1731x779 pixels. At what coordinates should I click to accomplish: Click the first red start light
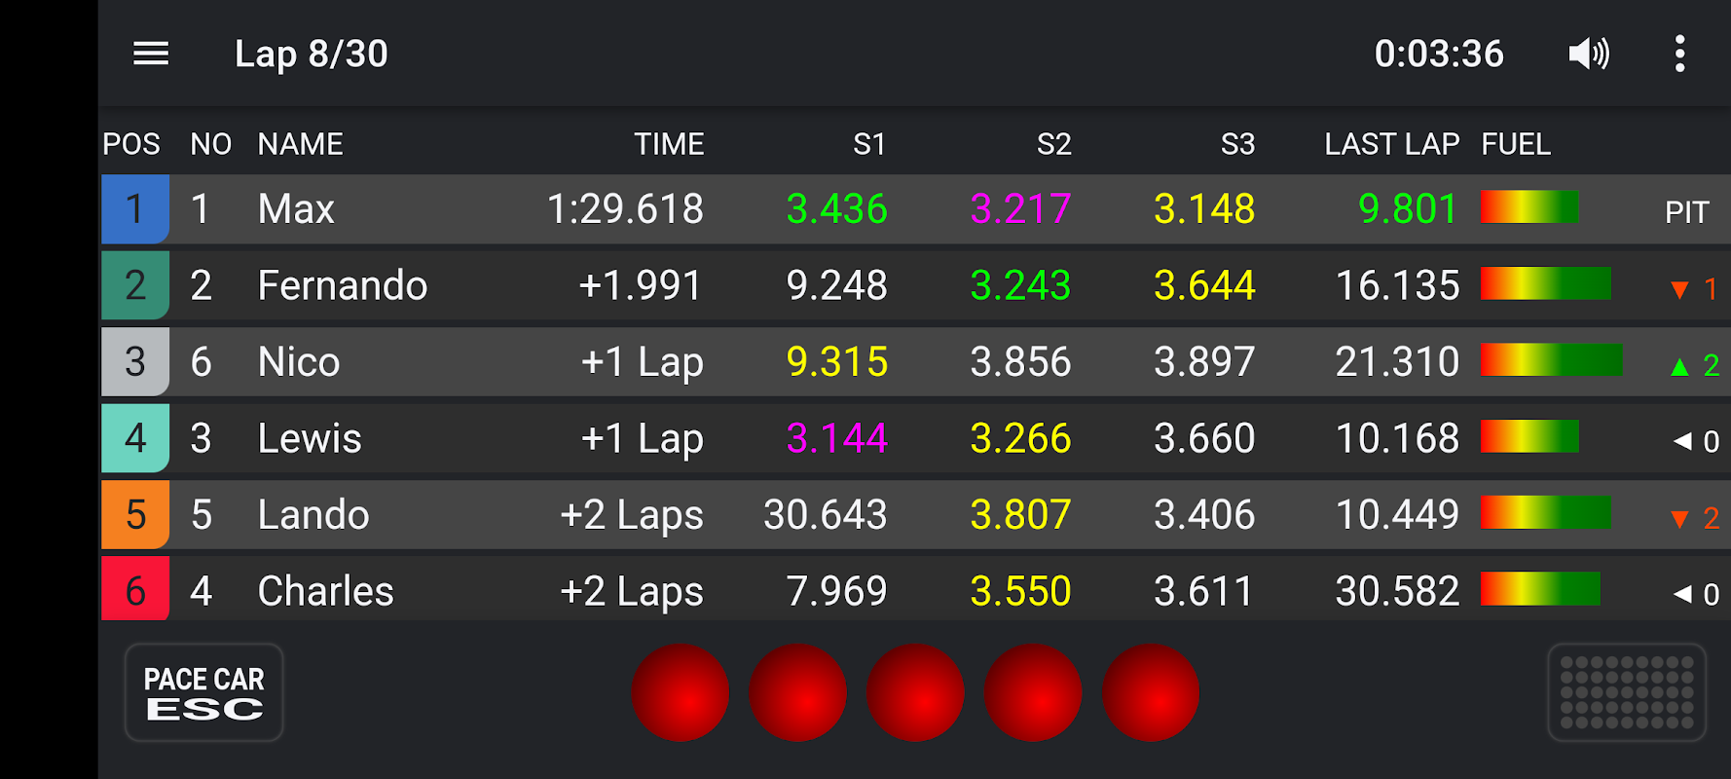(680, 692)
